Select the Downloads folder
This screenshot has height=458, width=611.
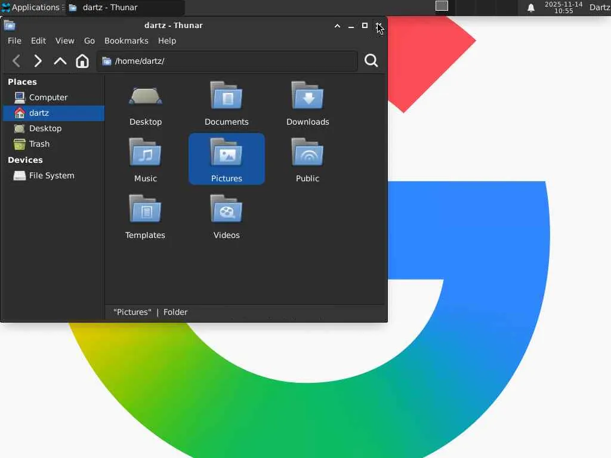[x=307, y=104]
